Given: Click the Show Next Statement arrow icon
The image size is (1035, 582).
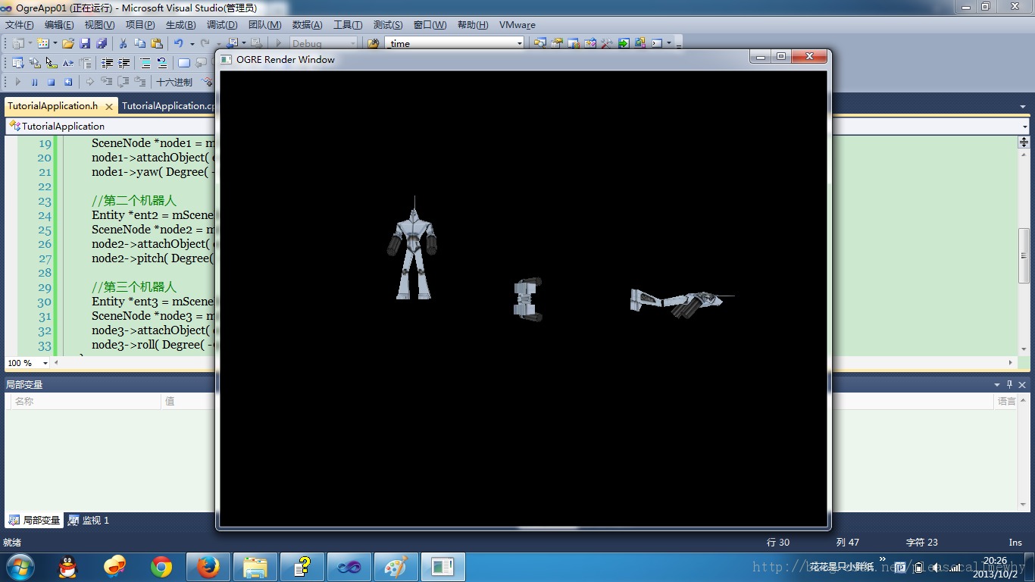Looking at the screenshot, I should coord(90,82).
